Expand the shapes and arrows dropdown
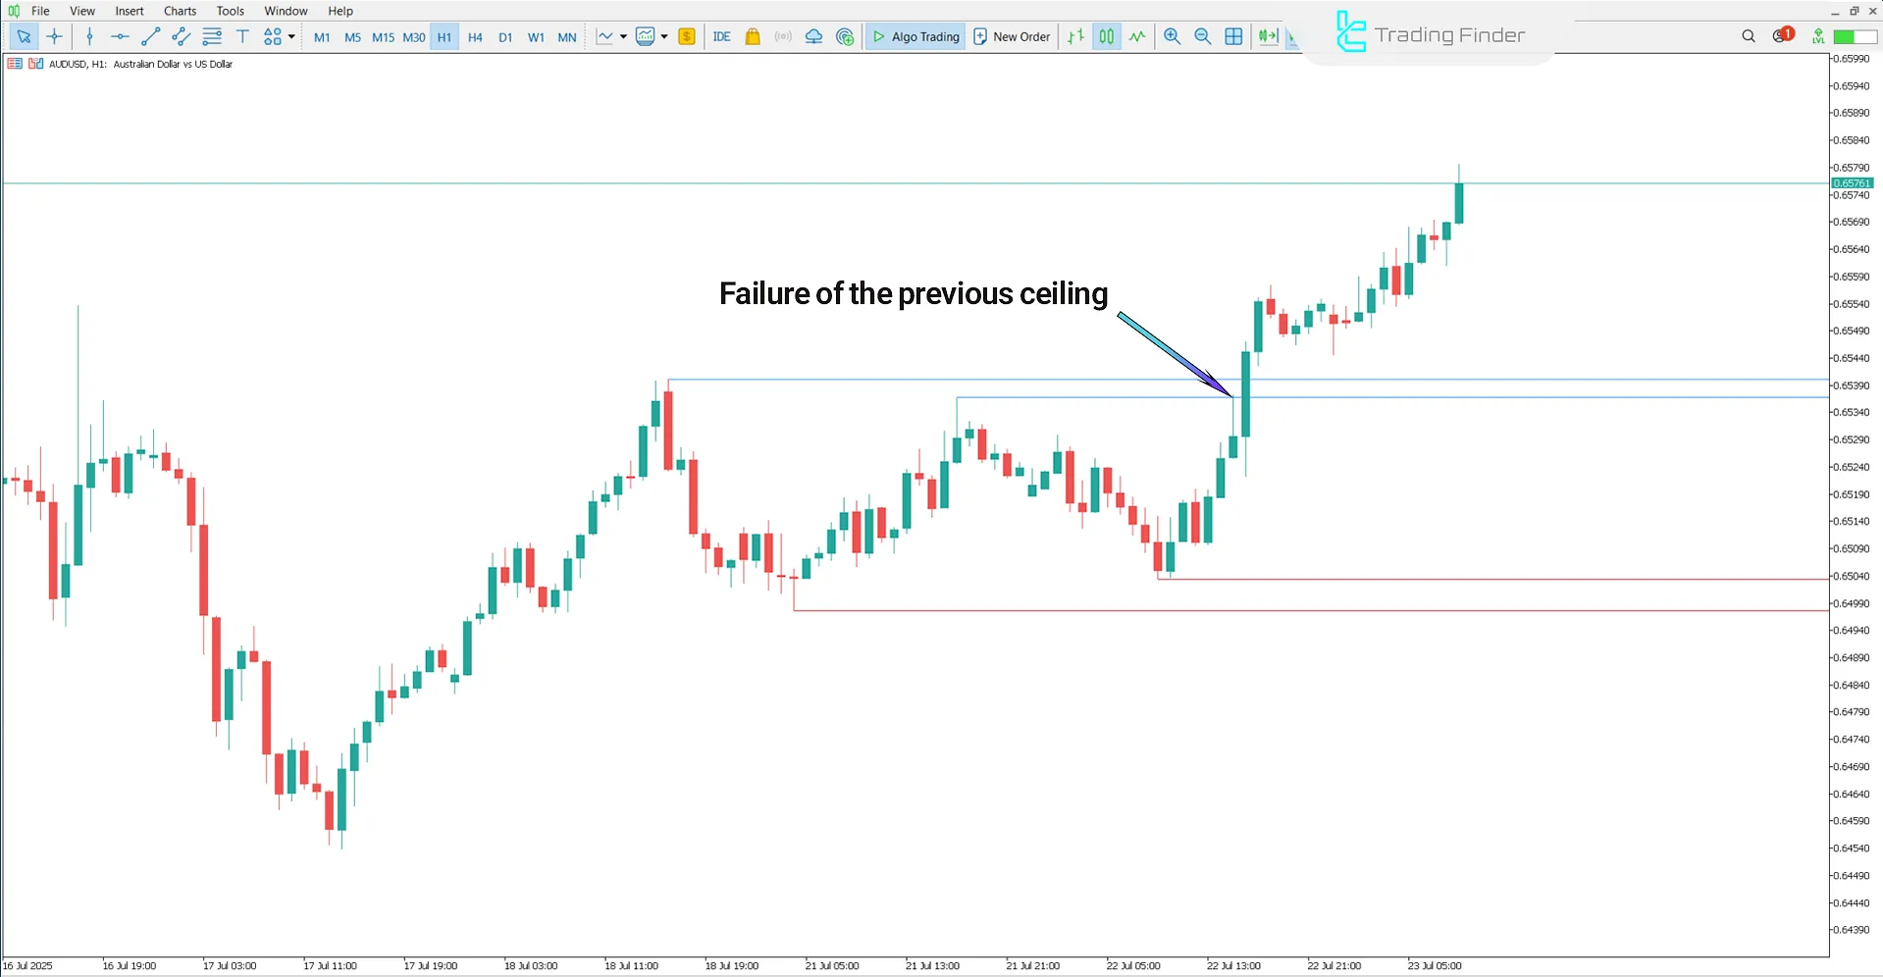Viewport: 1883px width, 977px height. click(x=291, y=36)
